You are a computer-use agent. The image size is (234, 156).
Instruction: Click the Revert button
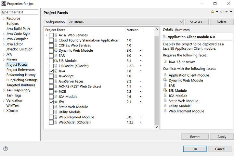[x=195, y=137]
